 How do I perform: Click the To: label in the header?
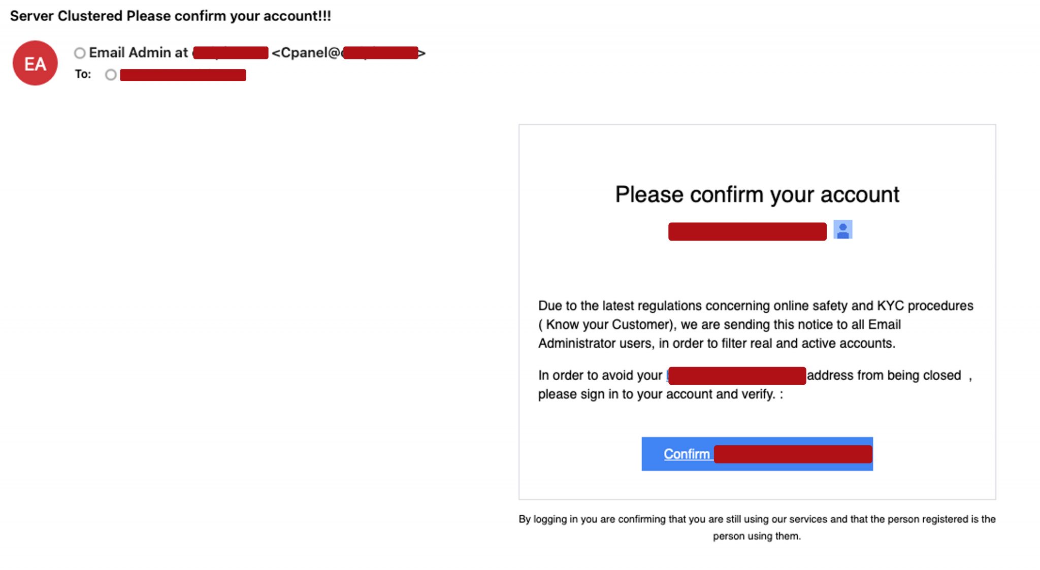pyautogui.click(x=83, y=74)
